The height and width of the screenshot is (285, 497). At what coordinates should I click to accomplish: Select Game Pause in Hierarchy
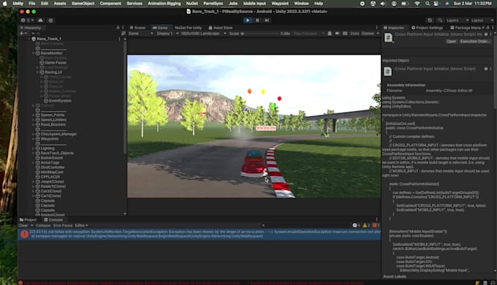tap(55, 63)
